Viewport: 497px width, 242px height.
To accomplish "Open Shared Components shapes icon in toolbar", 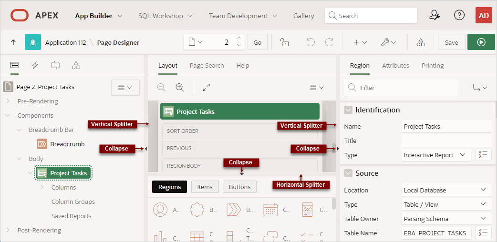I will click(421, 42).
